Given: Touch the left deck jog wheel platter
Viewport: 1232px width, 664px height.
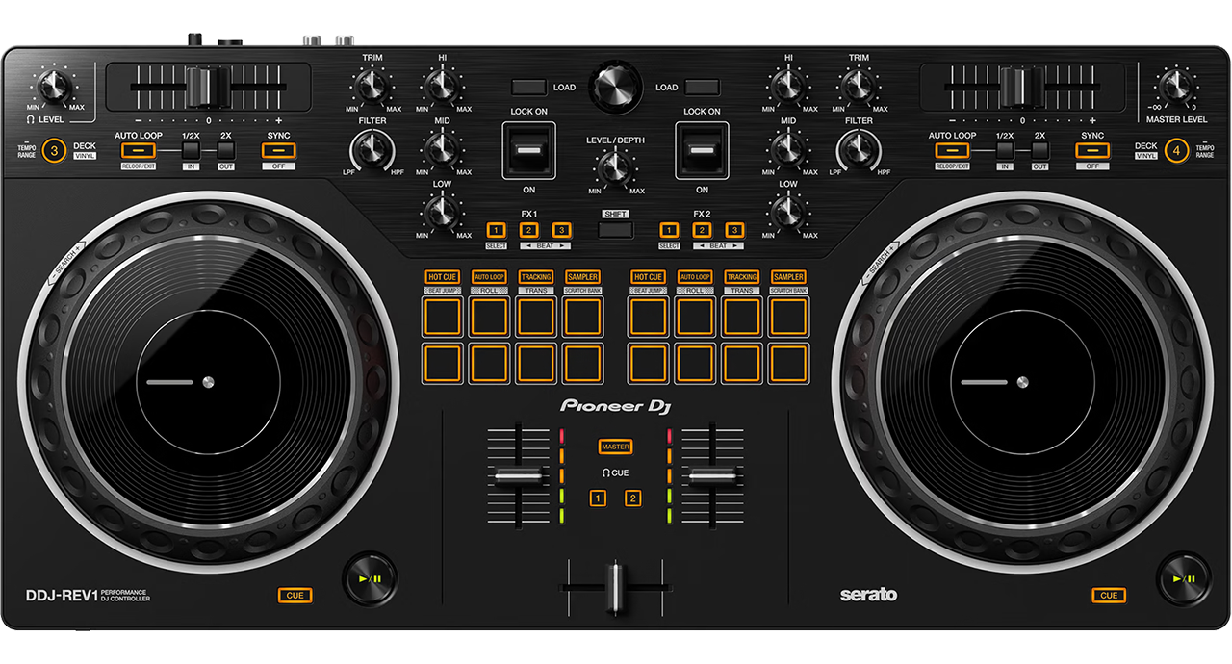Looking at the screenshot, I should 208,382.
